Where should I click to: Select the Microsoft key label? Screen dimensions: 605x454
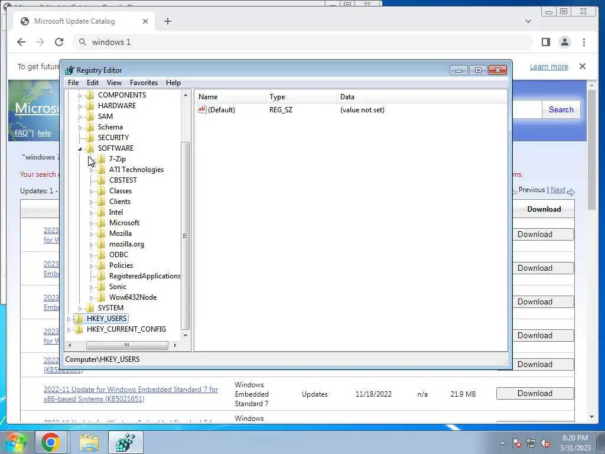point(124,223)
